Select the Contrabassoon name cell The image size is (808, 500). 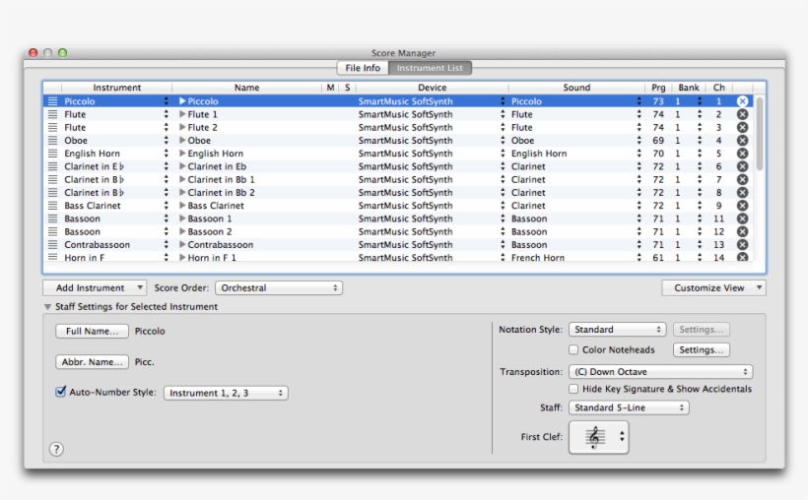(220, 245)
